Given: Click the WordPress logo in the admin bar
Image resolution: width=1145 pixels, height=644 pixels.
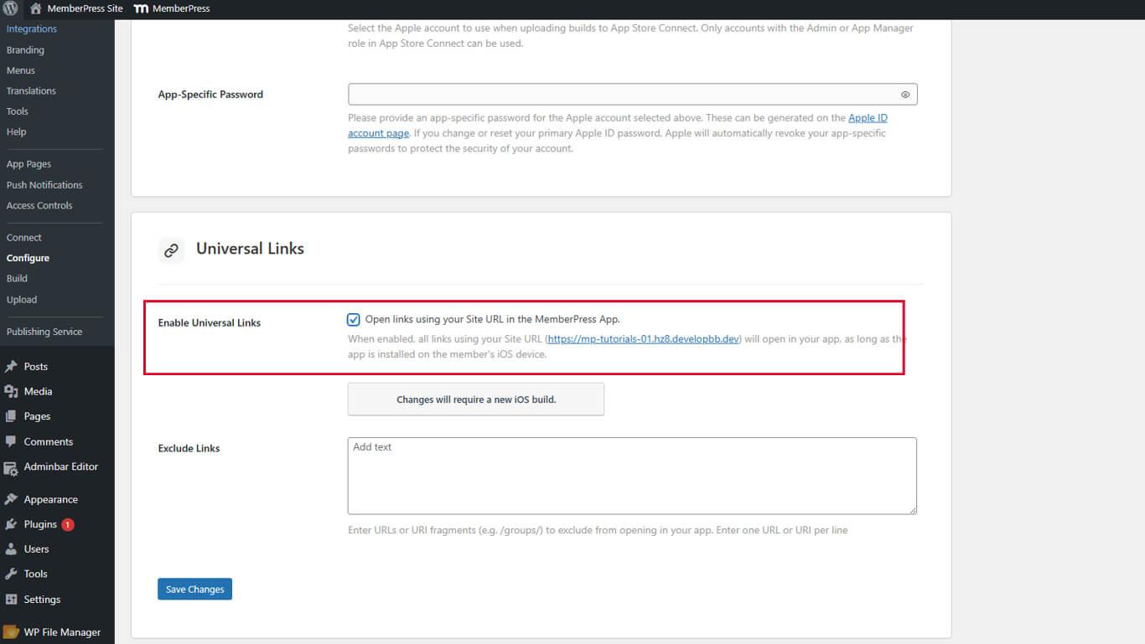Looking at the screenshot, I should tap(9, 9).
